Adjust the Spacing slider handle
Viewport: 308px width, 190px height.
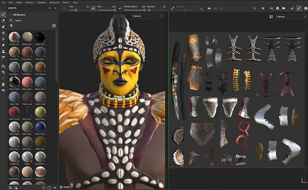point(149,10)
